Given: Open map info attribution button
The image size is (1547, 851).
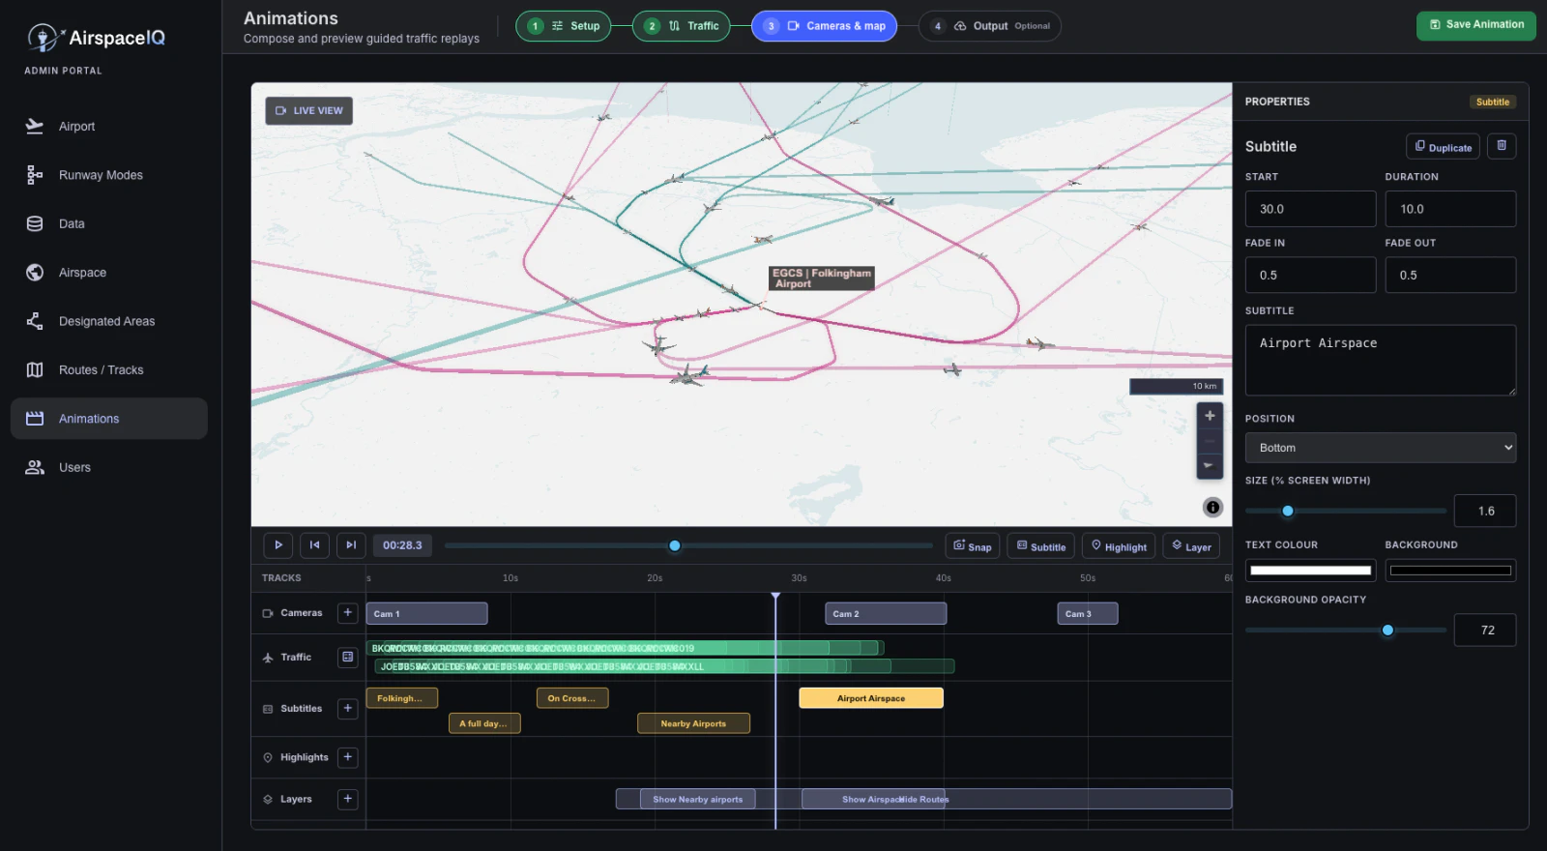Looking at the screenshot, I should tap(1212, 507).
